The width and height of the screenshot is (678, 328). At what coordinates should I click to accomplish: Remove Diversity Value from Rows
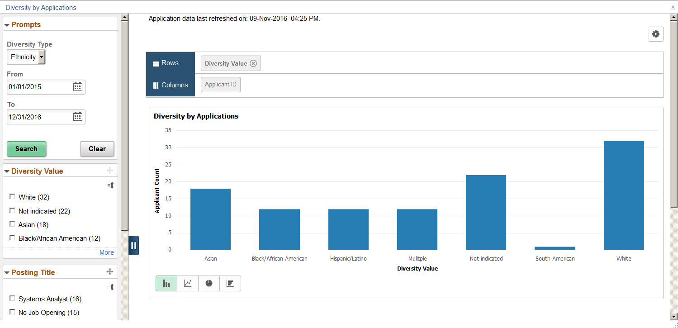(x=253, y=63)
